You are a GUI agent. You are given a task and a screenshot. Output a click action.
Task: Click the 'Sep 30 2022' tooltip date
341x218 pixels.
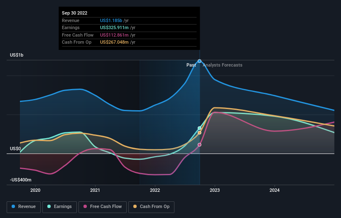[75, 13]
